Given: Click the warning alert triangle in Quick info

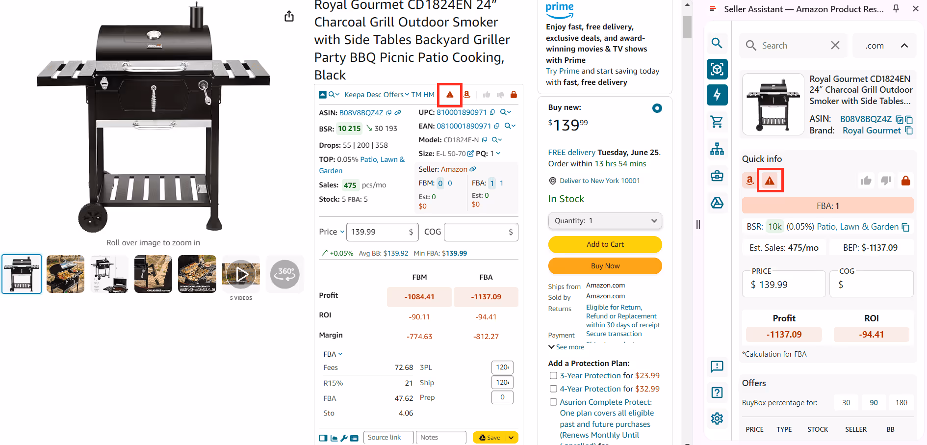Looking at the screenshot, I should [770, 180].
